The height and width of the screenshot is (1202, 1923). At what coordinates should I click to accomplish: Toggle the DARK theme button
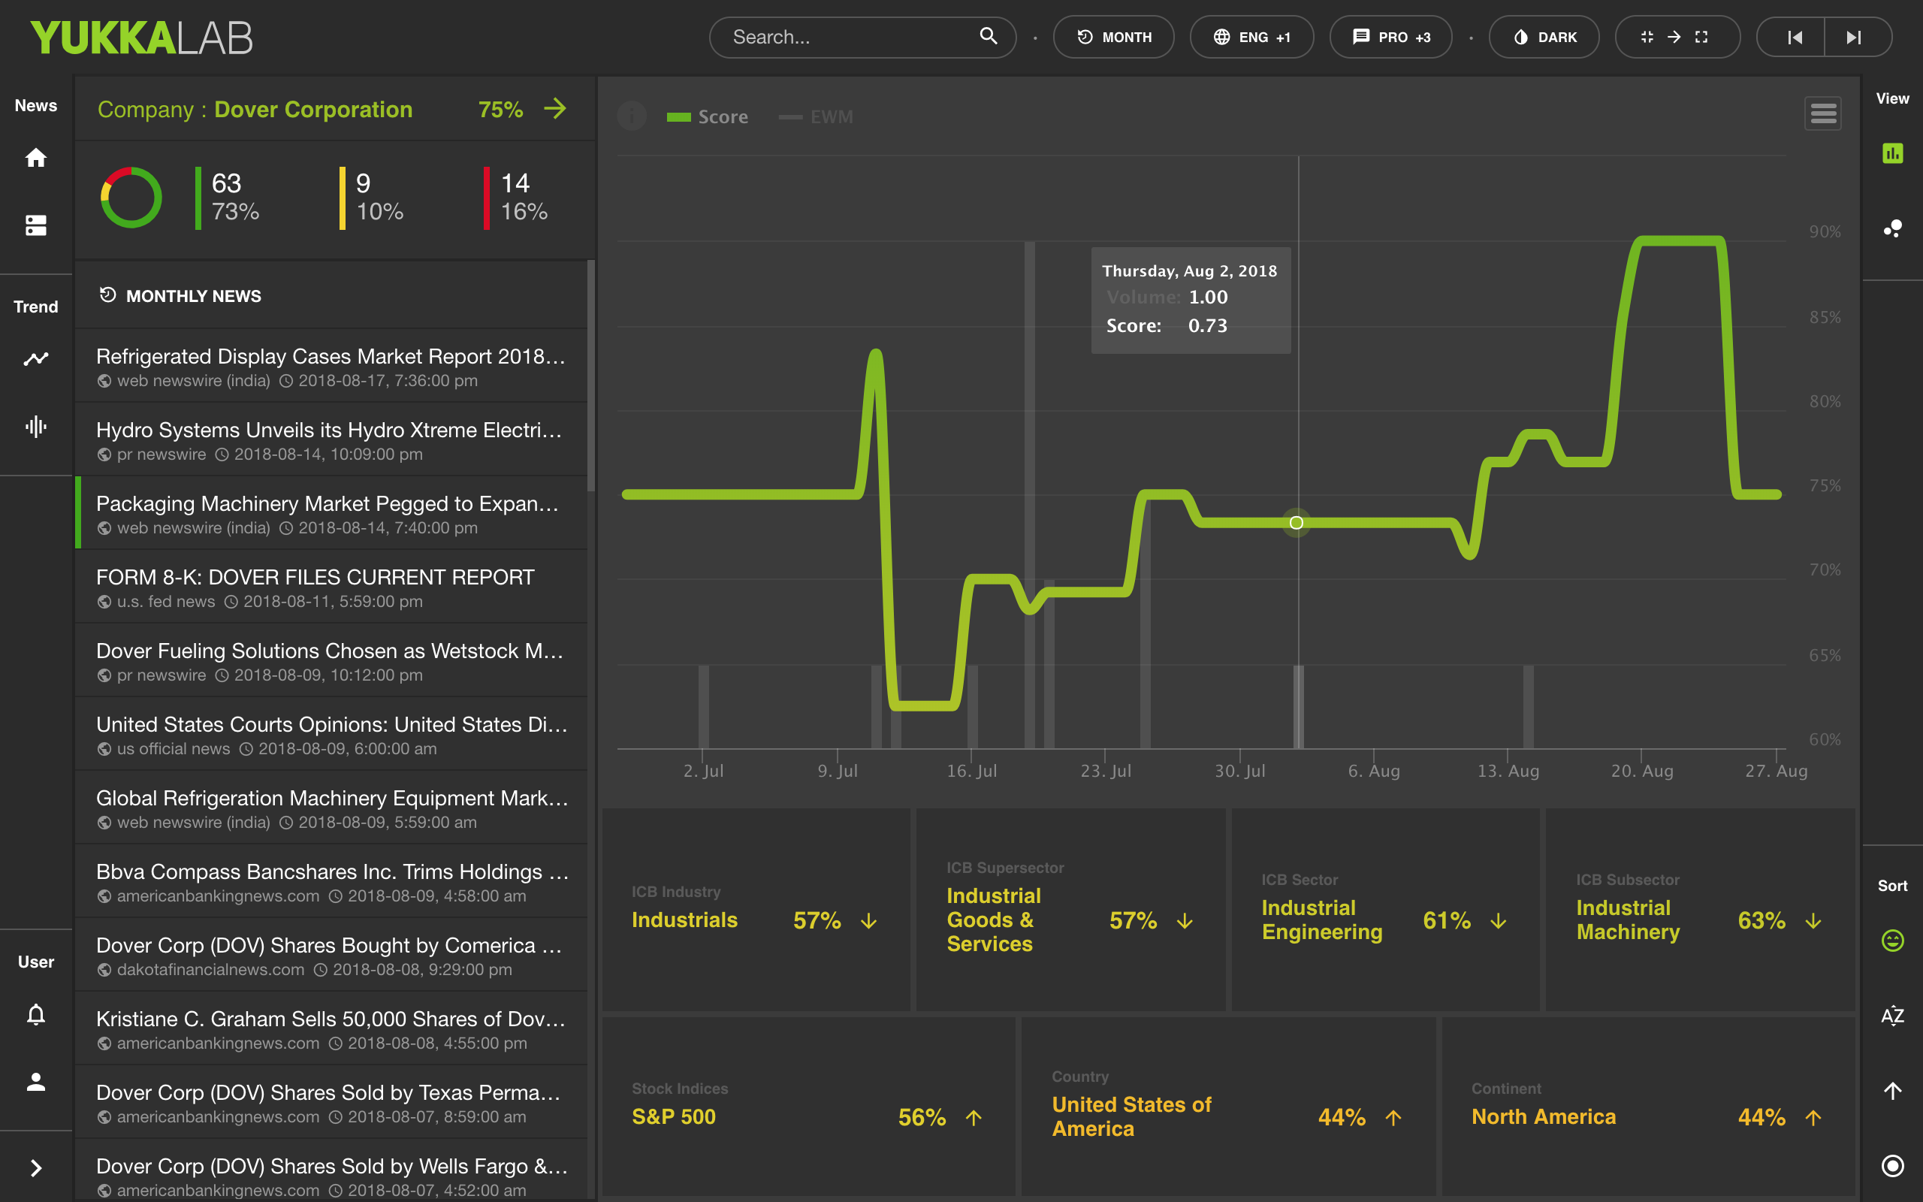click(x=1543, y=37)
